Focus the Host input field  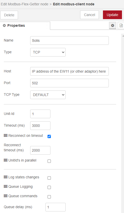point(69,71)
